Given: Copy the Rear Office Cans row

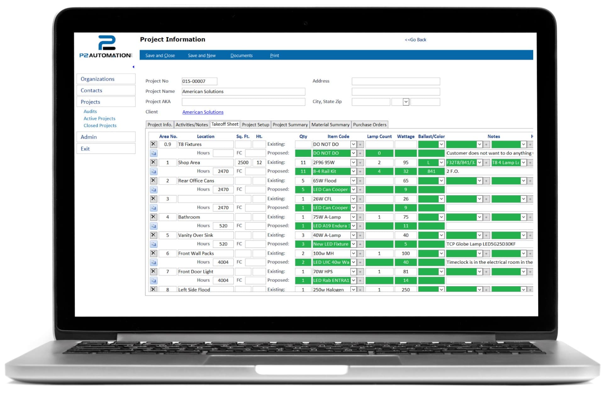Looking at the screenshot, I should (x=153, y=190).
